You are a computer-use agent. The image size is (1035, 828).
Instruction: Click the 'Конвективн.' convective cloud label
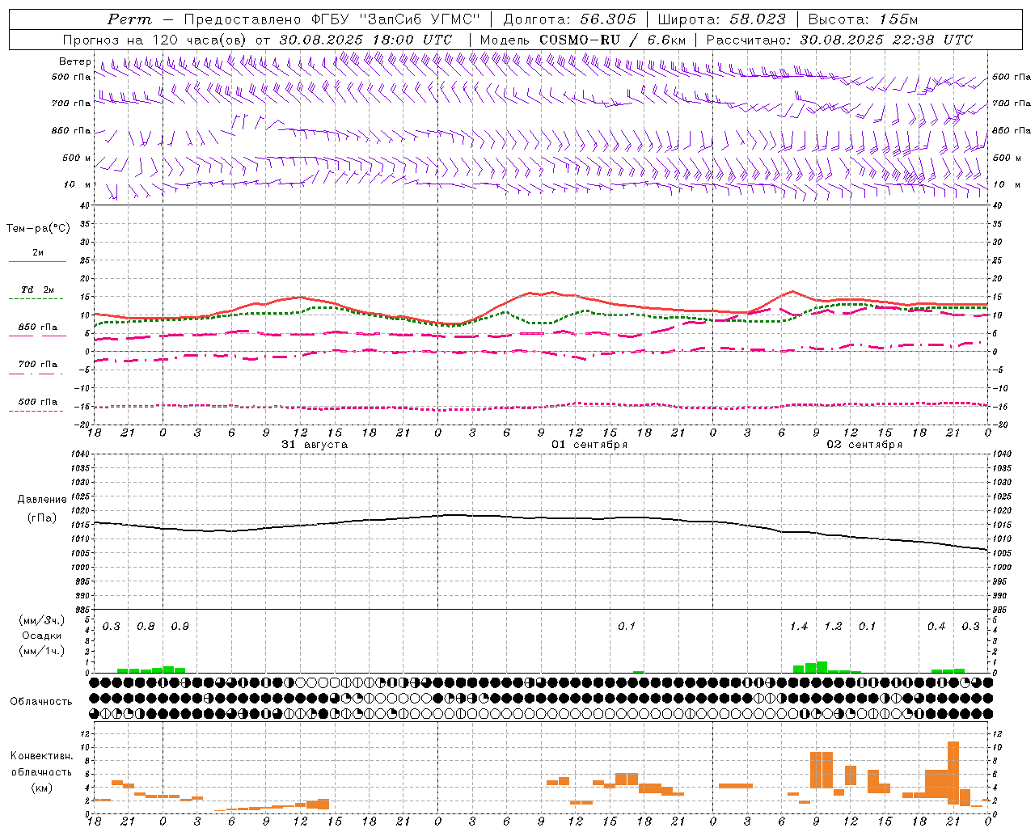click(x=41, y=756)
